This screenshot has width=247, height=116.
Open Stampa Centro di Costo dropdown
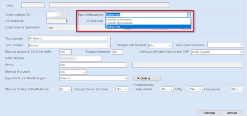click(x=122, y=89)
